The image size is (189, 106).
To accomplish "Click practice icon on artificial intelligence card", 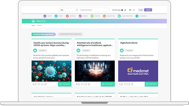I will coord(78,50).
